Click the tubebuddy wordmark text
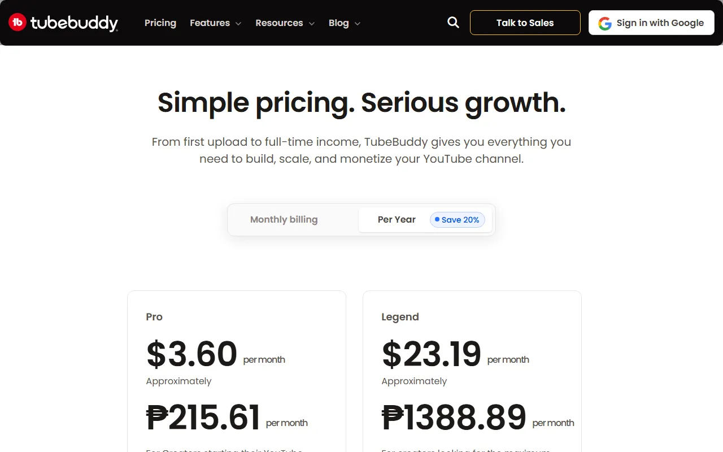This screenshot has height=452, width=723. (74, 23)
